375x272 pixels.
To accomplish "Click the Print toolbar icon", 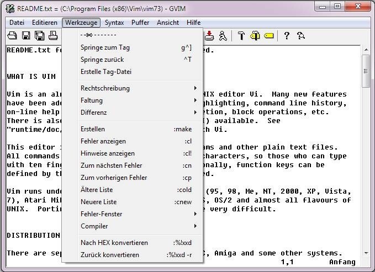I will coord(53,36).
